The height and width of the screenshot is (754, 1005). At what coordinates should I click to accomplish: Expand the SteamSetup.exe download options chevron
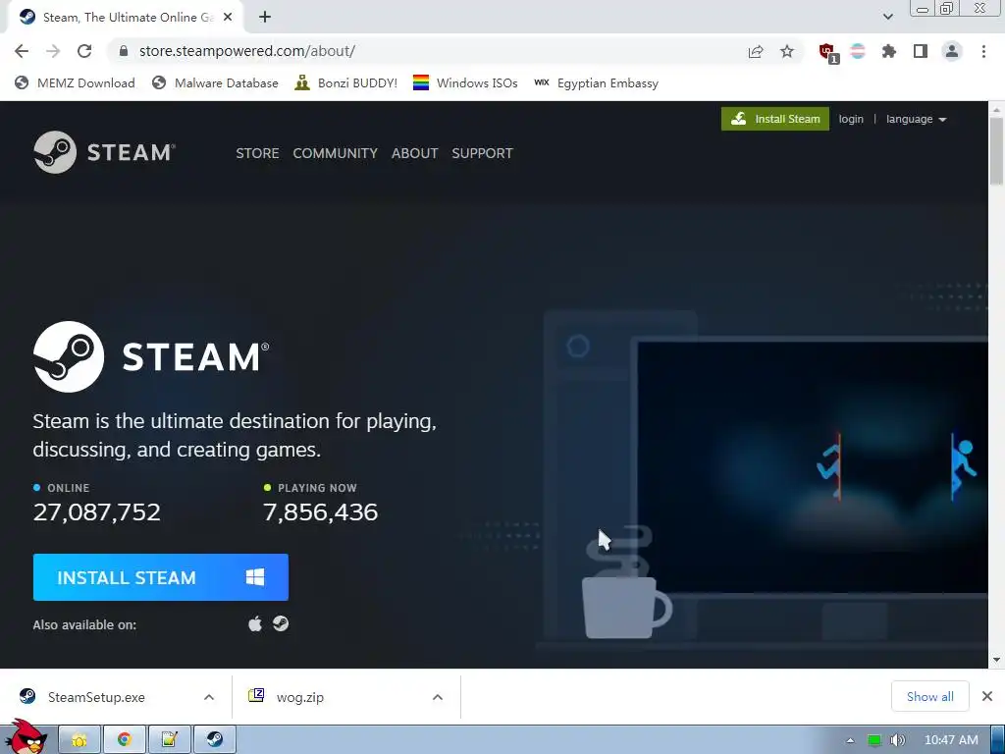(x=209, y=697)
